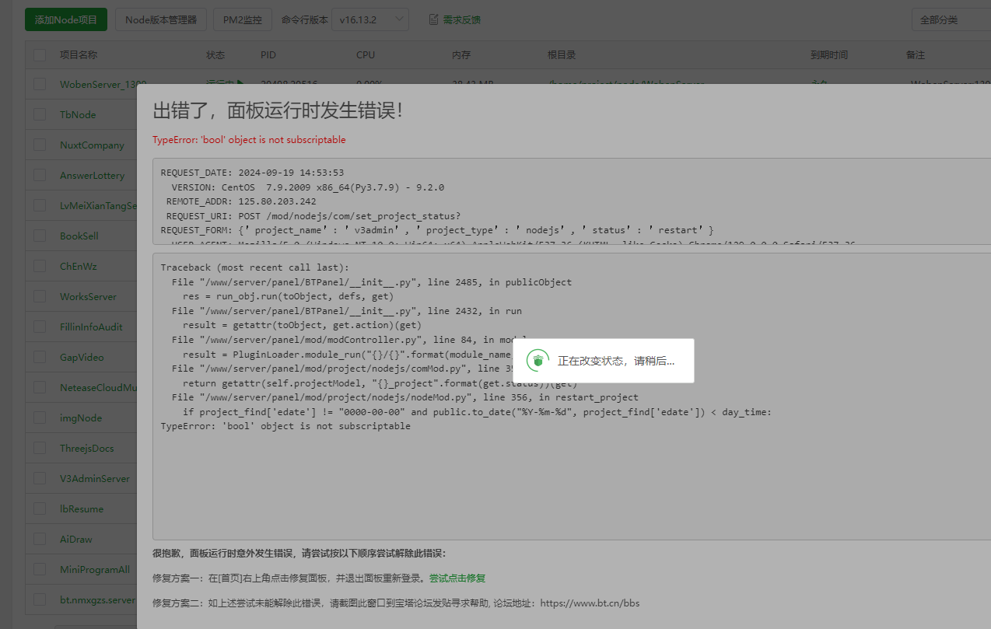This screenshot has height=629, width=991.
Task: Click the 尝试点击修复 repair link
Action: pos(457,578)
